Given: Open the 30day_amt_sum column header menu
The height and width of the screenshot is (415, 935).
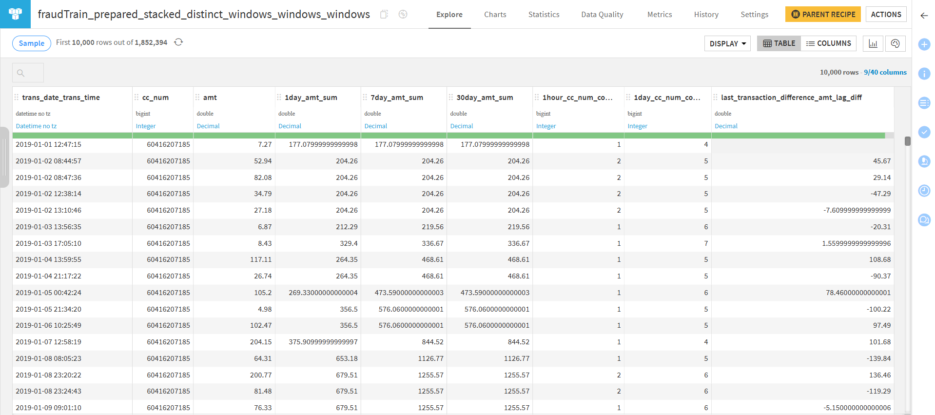Looking at the screenshot, I should pos(485,98).
